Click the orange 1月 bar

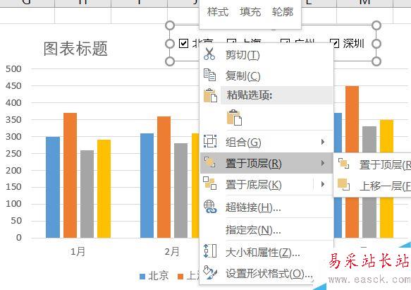pos(70,175)
